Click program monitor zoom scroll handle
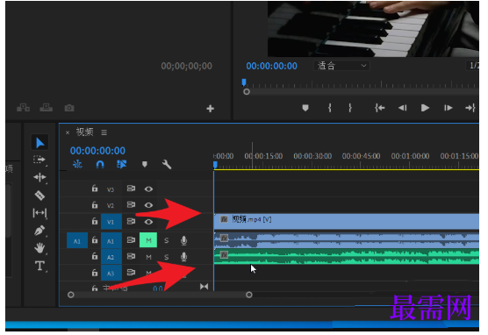The width and height of the screenshot is (488, 335). (x=247, y=92)
